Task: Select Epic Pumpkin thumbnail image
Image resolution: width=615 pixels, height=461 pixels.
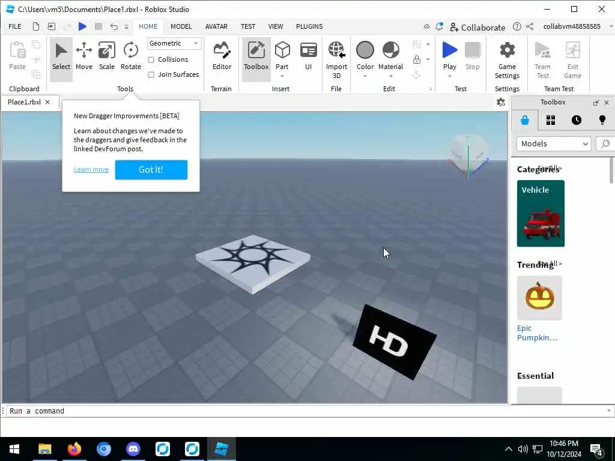Action: tap(539, 298)
